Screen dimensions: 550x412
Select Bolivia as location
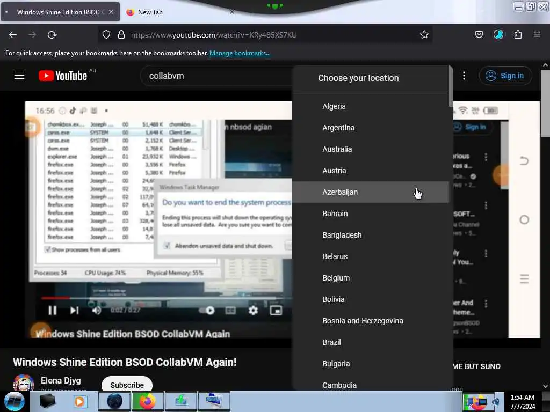point(371,299)
